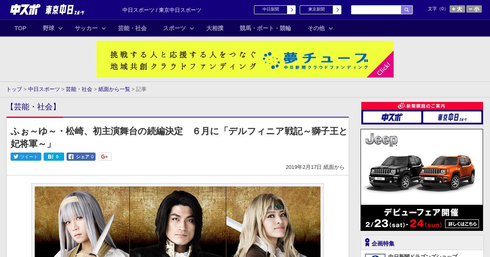Click 中スポ subscription button in sidebar
This screenshot has height=257, width=490.
[x=392, y=117]
